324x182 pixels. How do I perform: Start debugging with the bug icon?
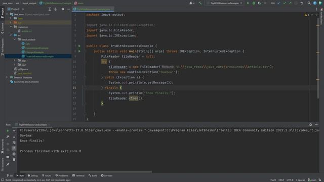[x=254, y=3]
